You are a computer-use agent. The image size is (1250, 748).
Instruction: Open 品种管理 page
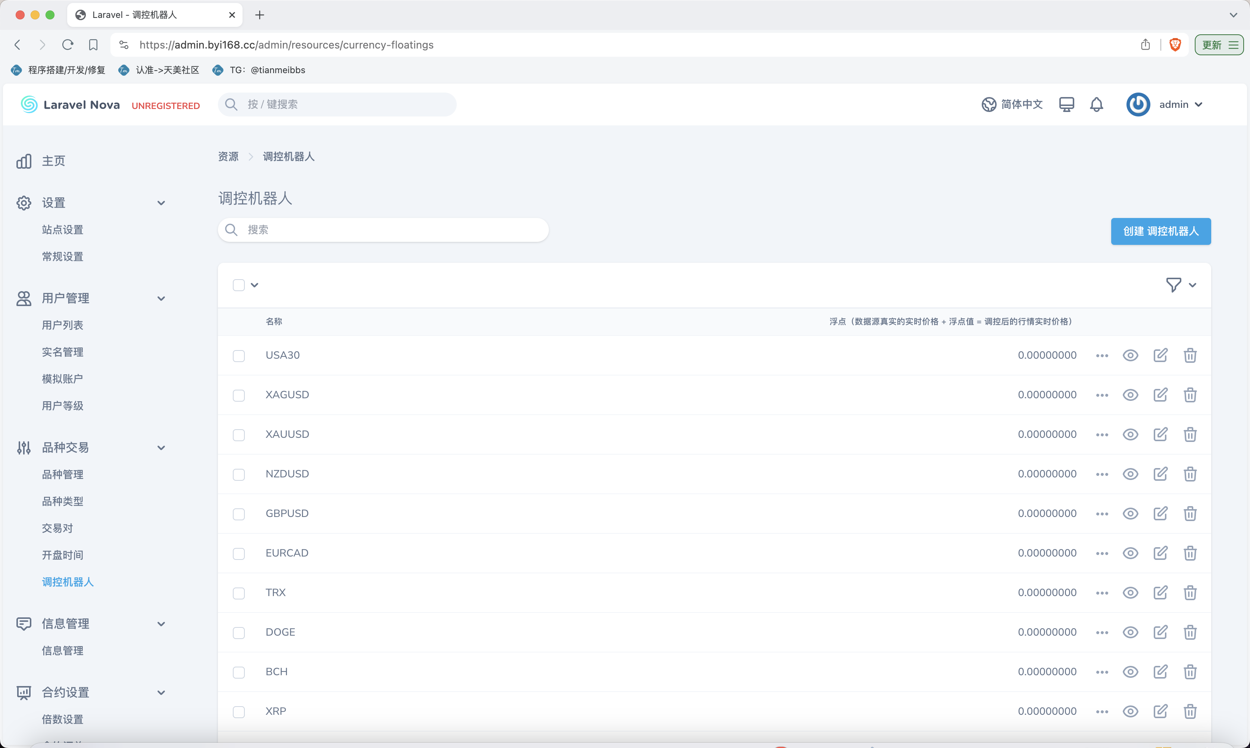pyautogui.click(x=62, y=474)
